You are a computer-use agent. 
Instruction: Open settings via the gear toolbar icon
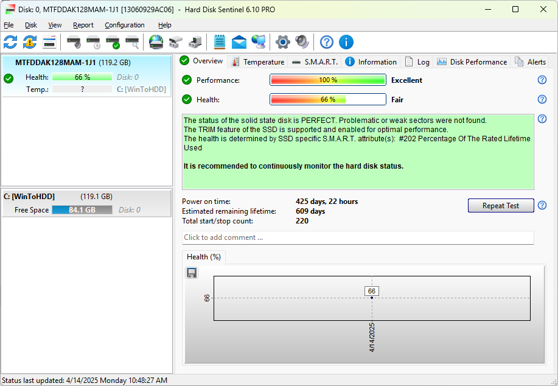[x=282, y=42]
